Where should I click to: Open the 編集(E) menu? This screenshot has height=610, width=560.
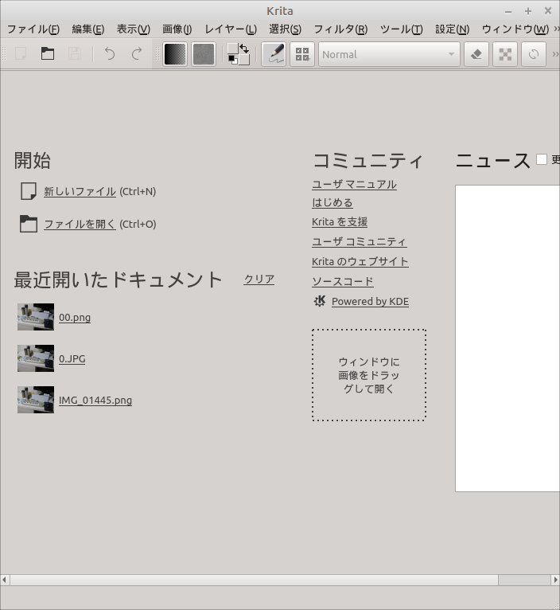pos(88,29)
